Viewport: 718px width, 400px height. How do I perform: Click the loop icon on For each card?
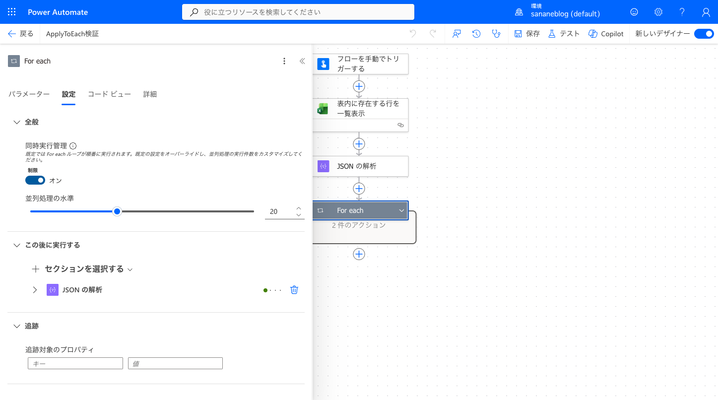tap(321, 210)
